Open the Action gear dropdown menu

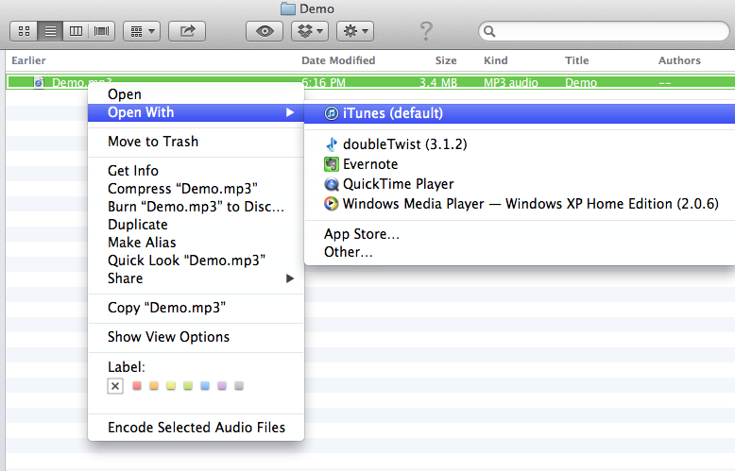355,31
